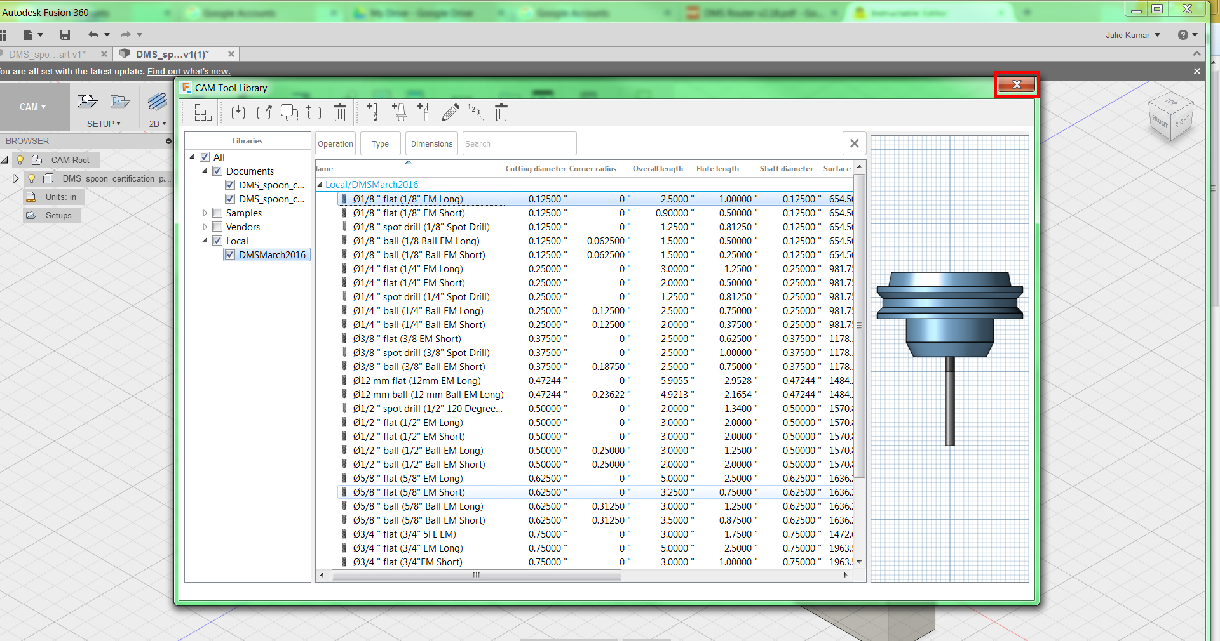Click the 2D adaptive clearing icon
The height and width of the screenshot is (641, 1220).
[157, 102]
